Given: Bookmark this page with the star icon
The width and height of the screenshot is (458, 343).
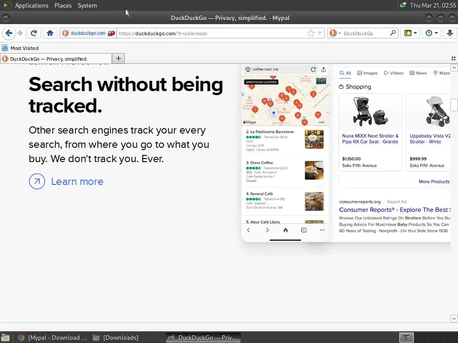Looking at the screenshot, I should (x=311, y=33).
